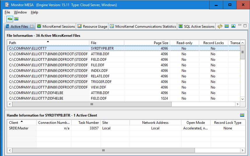This screenshot has height=156, width=250.
Task: Click the refresh icon in tab bar
Action: (x=220, y=26)
